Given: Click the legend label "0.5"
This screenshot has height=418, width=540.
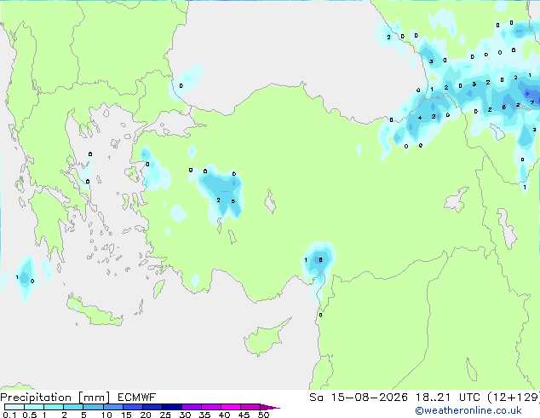Looking at the screenshot, I should tap(30, 415).
